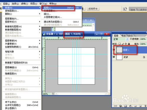Toggle visibility of 图层 1 layer

pos(114,50)
